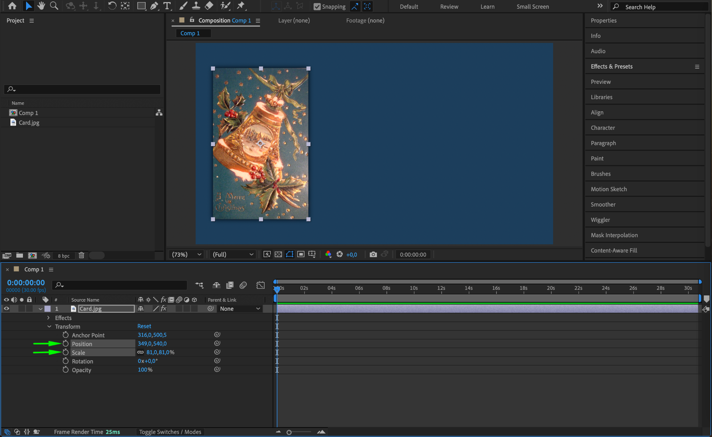The image size is (712, 437).
Task: Enable the Position stopwatch keyframe toggle
Action: [66, 343]
